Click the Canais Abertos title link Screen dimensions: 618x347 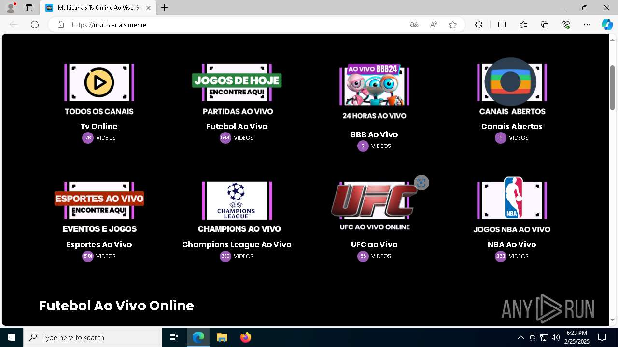tap(512, 126)
